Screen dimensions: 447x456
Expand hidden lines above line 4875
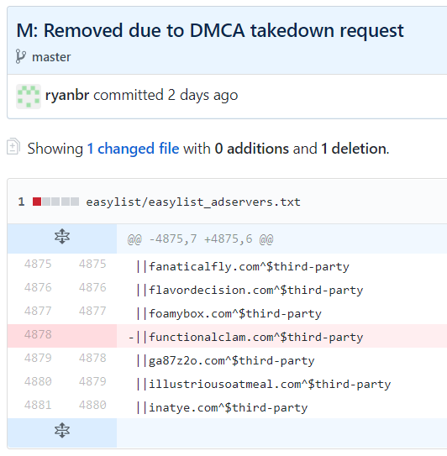point(62,236)
